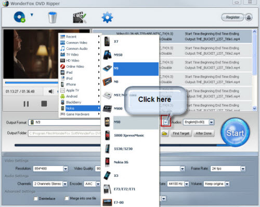
Task: Open the Output Format dropdown arrow
Action: pos(166,122)
